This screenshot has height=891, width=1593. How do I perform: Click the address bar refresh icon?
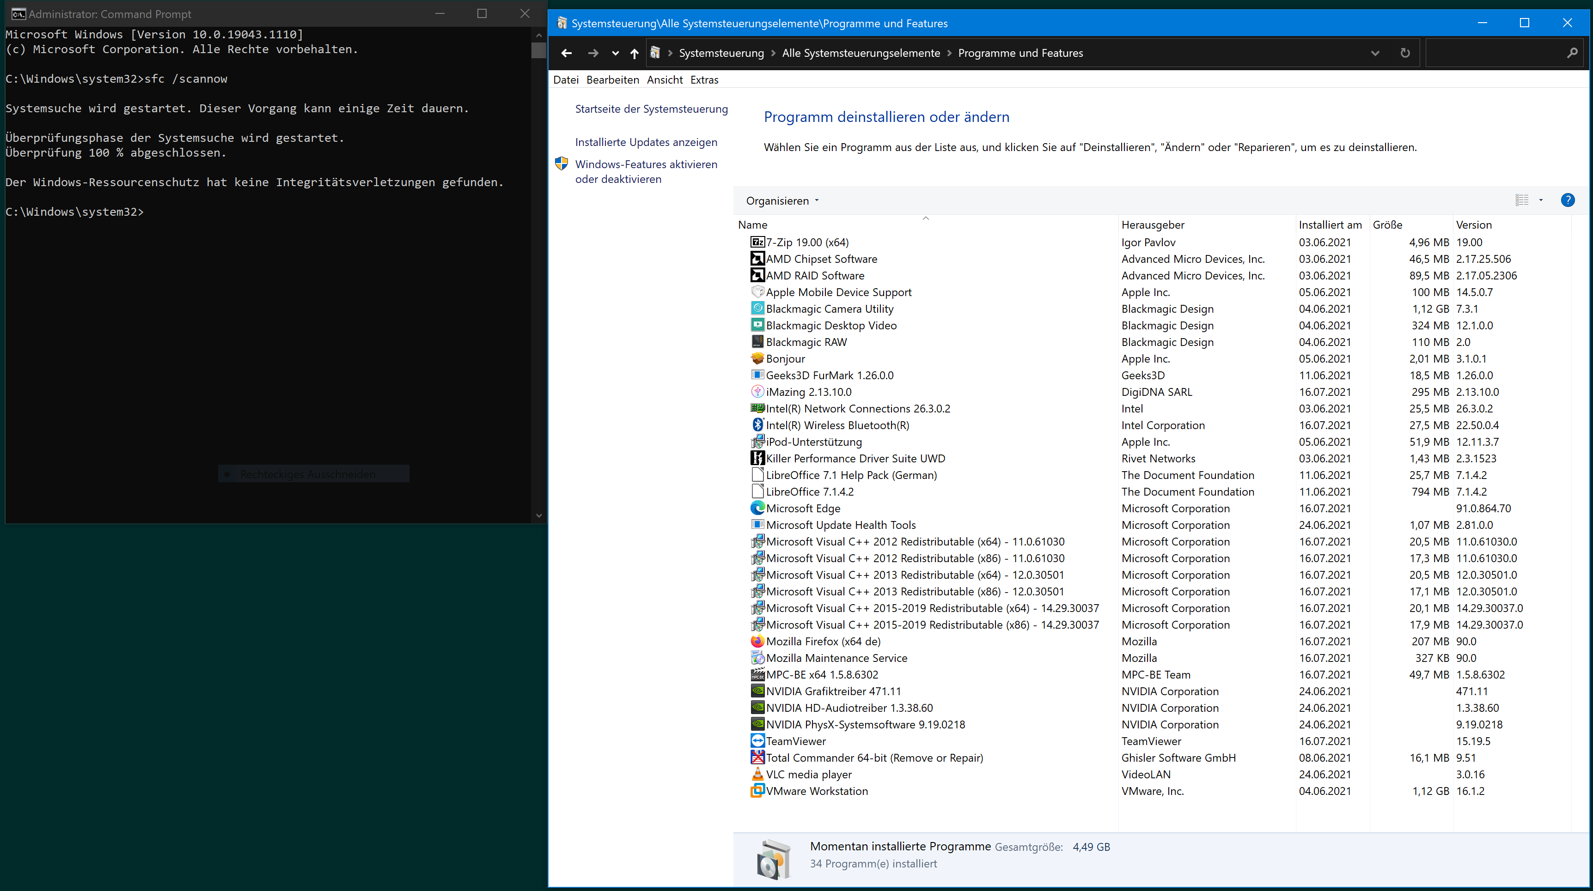1405,53
